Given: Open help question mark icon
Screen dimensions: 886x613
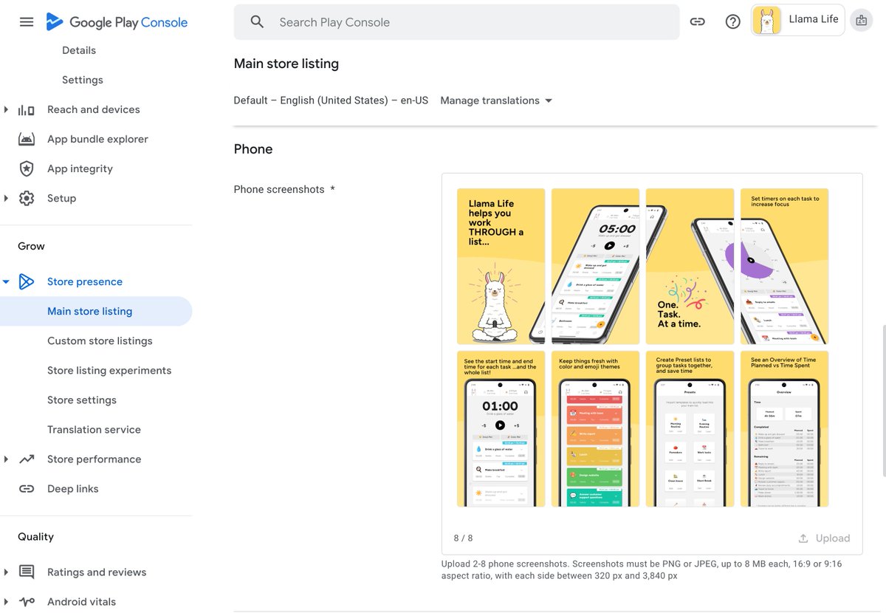Looking at the screenshot, I should (733, 22).
